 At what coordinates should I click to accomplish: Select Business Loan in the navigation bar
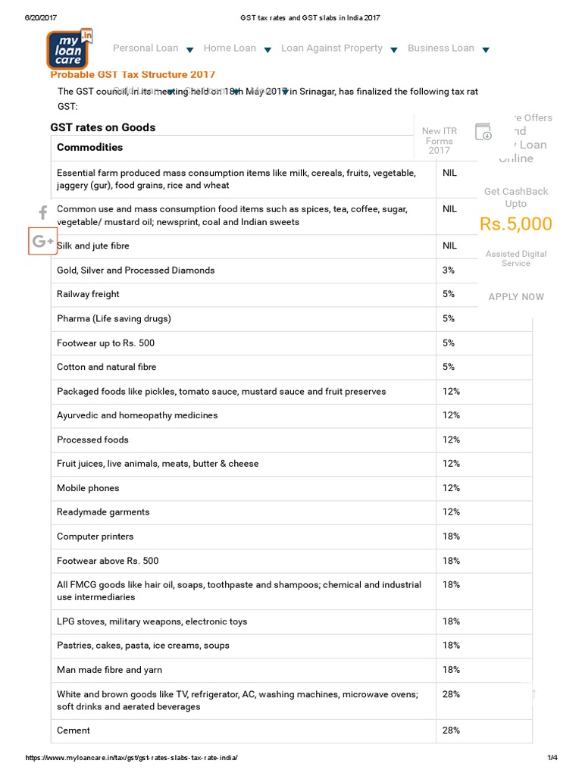[441, 48]
